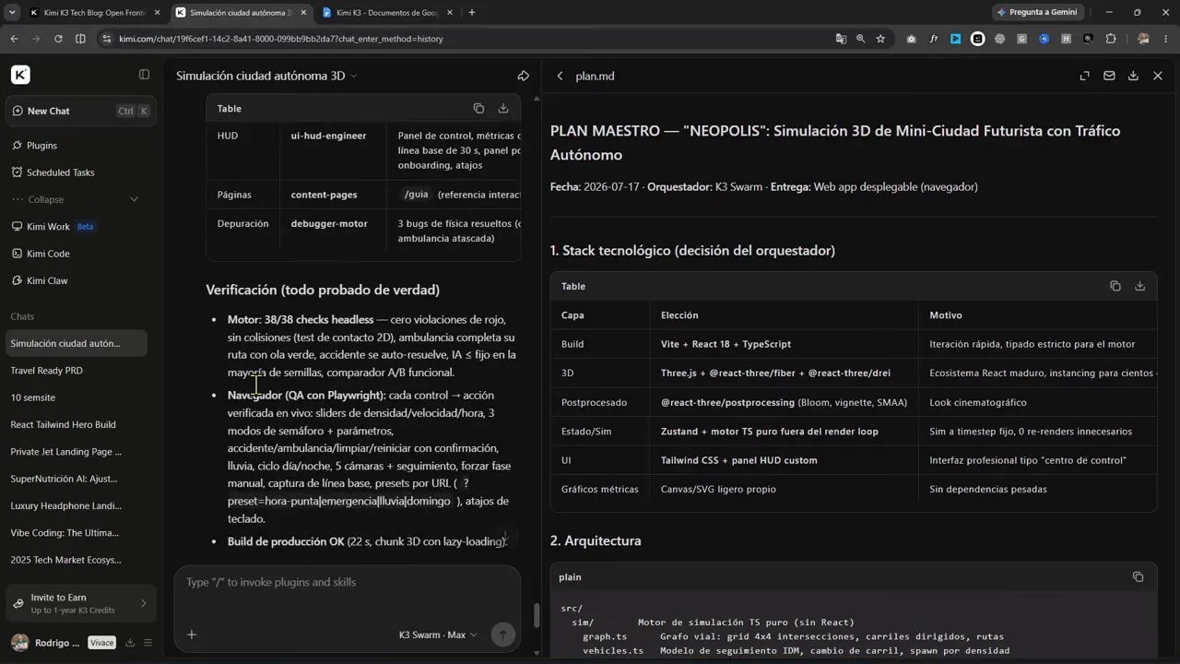Share the conversation via share icon
The width and height of the screenshot is (1180, 664).
tap(523, 76)
